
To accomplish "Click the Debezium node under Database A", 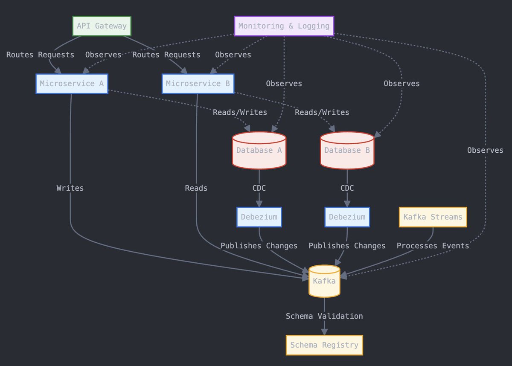I will pyautogui.click(x=259, y=217).
